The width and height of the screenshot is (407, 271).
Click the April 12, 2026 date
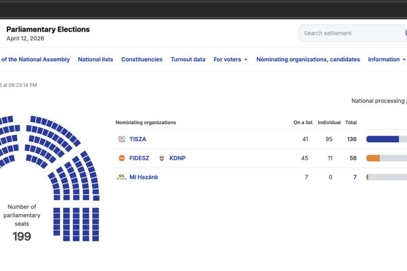25,38
